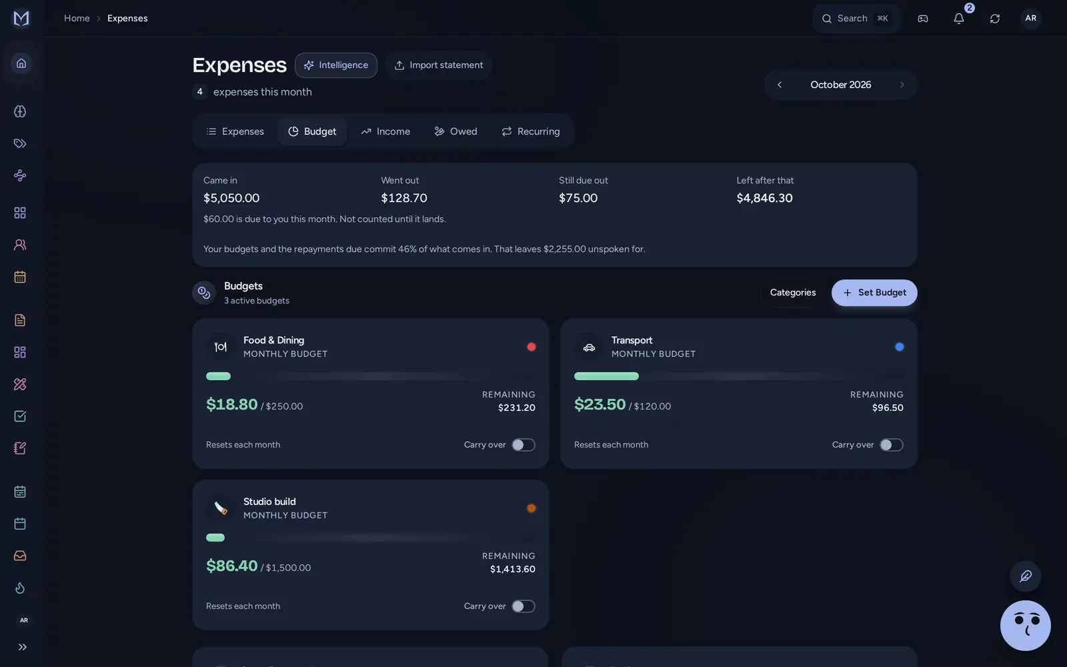This screenshot has height=667, width=1067.
Task: Click the Transport car icon
Action: tap(589, 347)
